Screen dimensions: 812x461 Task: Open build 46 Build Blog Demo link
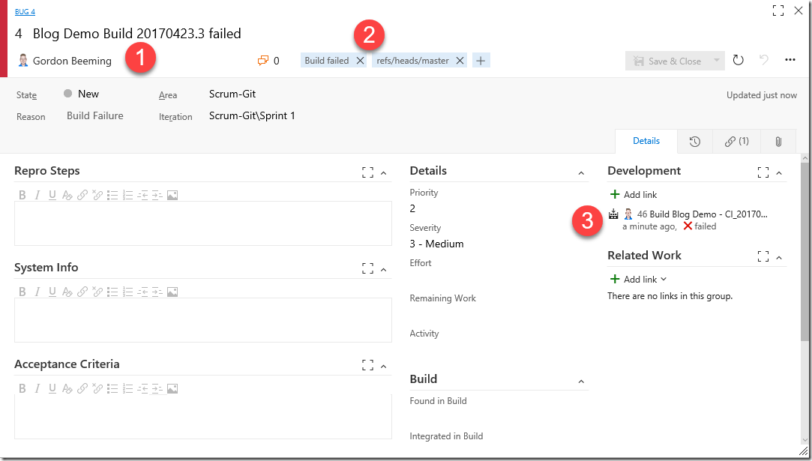coord(703,214)
